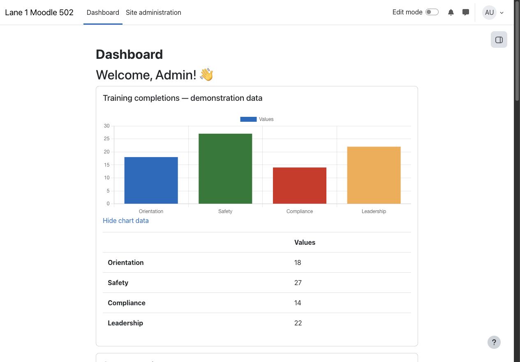Select the Leadership row label in table
The width and height of the screenshot is (520, 362).
[125, 323]
